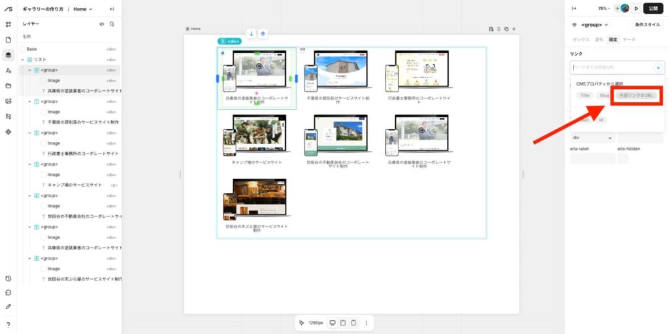Select desktop viewport in bottom toolbar
This screenshot has height=334, width=669.
coord(333,323)
